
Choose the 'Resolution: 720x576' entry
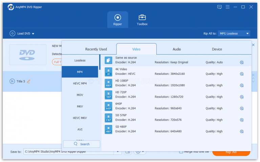168,120
